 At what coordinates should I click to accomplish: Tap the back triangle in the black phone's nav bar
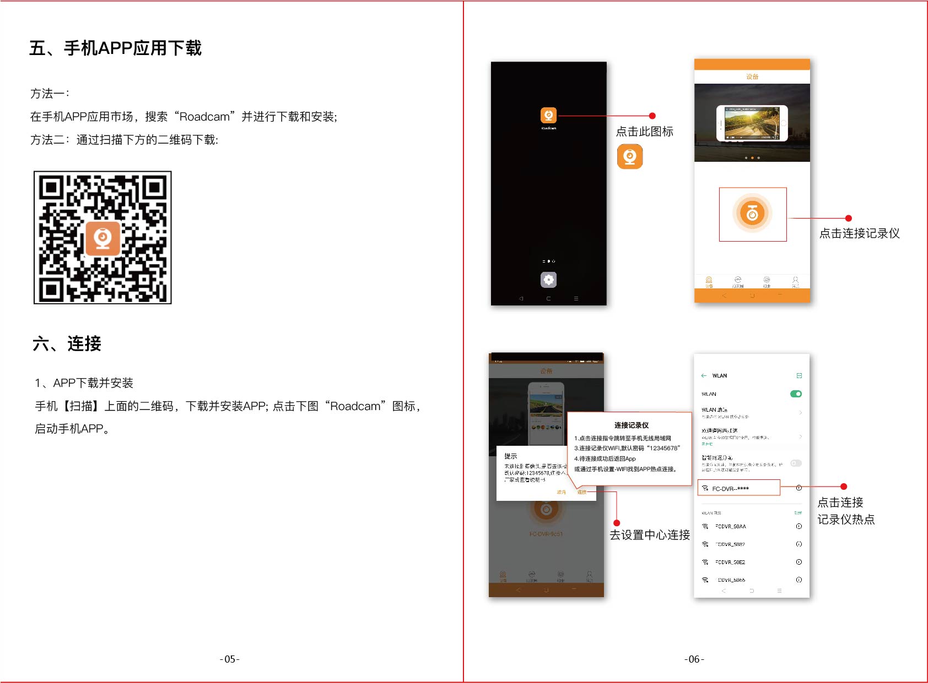521,298
